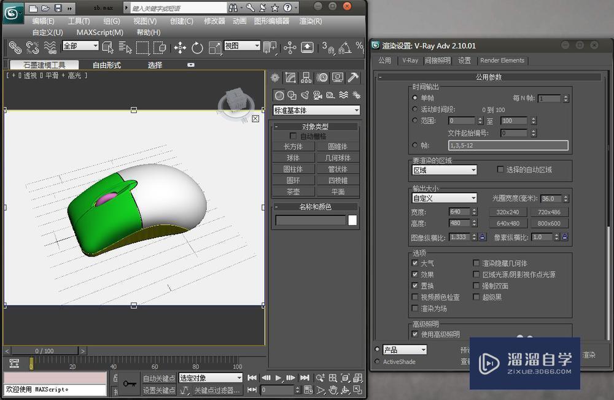The height and width of the screenshot is (400, 614).
Task: Switch to the V-Ray tab
Action: coord(410,60)
